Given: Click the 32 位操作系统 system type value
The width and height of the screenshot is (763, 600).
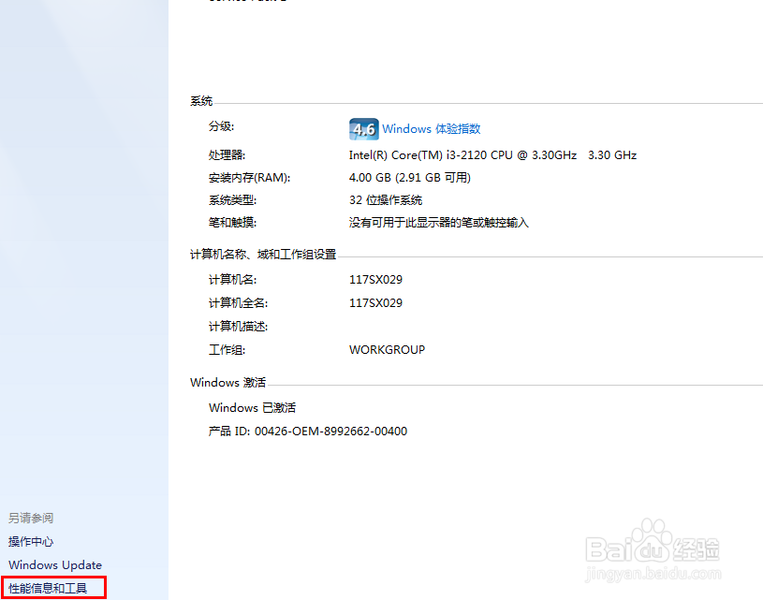Looking at the screenshot, I should [x=386, y=200].
